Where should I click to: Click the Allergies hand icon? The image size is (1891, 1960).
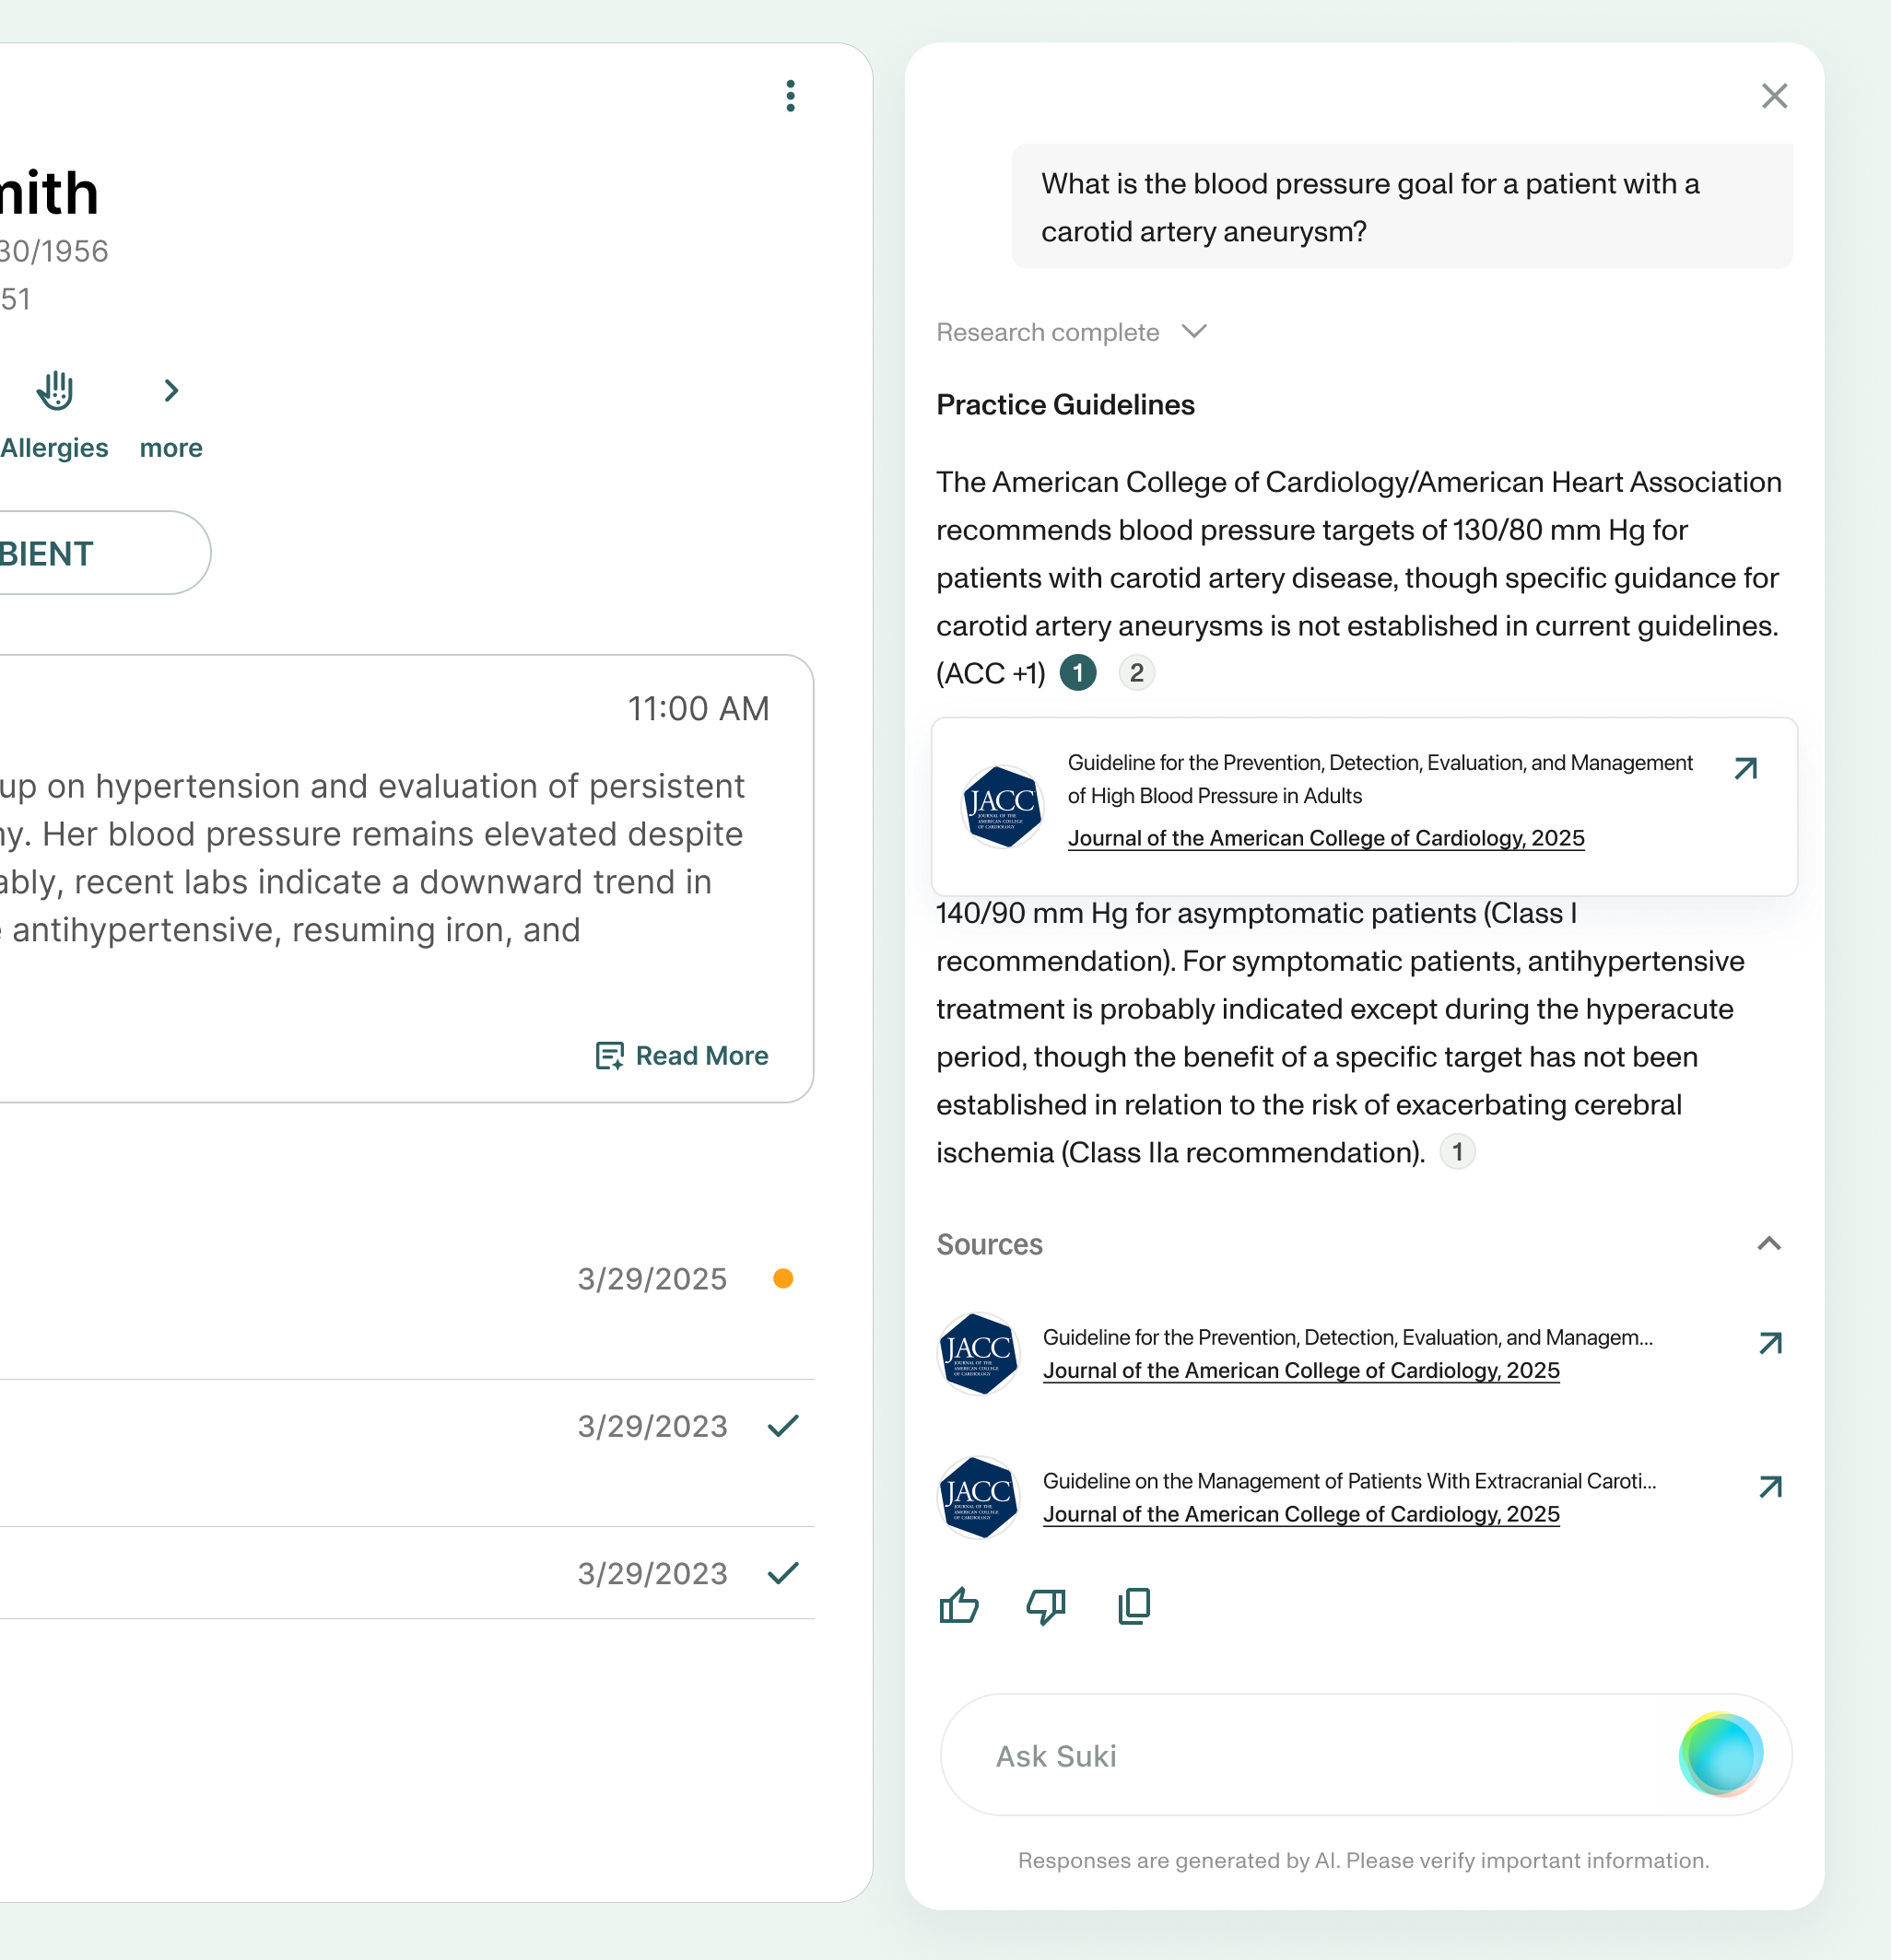55,390
